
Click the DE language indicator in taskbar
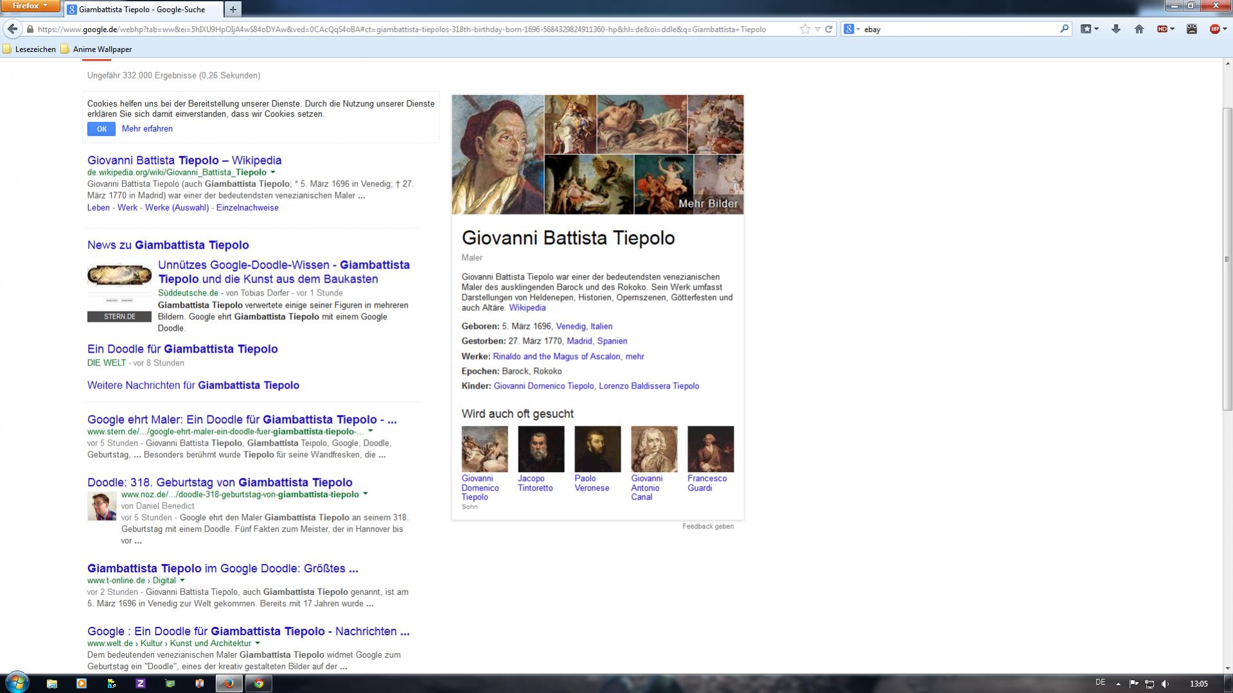1101,682
